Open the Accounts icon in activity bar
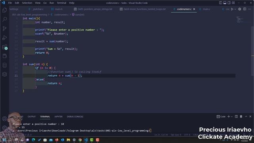The width and height of the screenshot is (254, 143). tap(4, 119)
